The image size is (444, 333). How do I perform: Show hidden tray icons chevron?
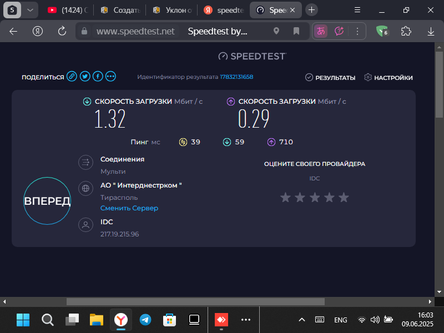[302, 320]
